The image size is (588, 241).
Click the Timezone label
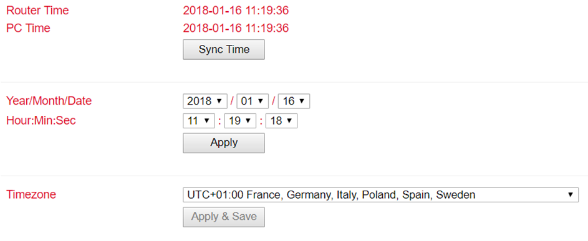[31, 194]
